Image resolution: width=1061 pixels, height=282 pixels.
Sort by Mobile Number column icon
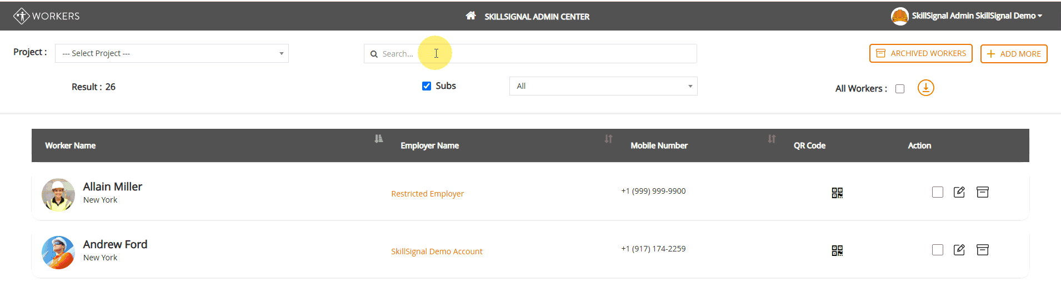click(772, 139)
